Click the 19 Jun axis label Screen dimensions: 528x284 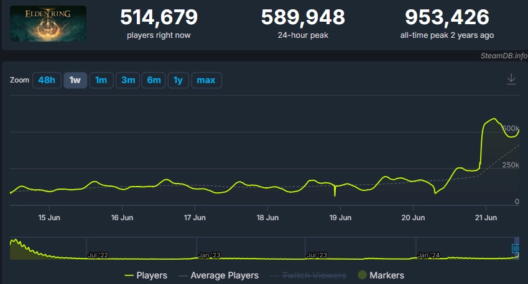click(340, 218)
